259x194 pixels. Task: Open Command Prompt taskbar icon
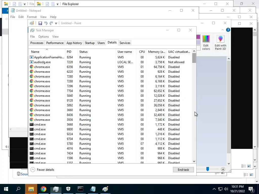[x=80, y=189]
